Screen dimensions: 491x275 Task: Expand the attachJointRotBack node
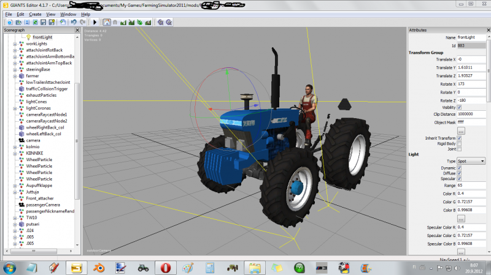point(15,50)
